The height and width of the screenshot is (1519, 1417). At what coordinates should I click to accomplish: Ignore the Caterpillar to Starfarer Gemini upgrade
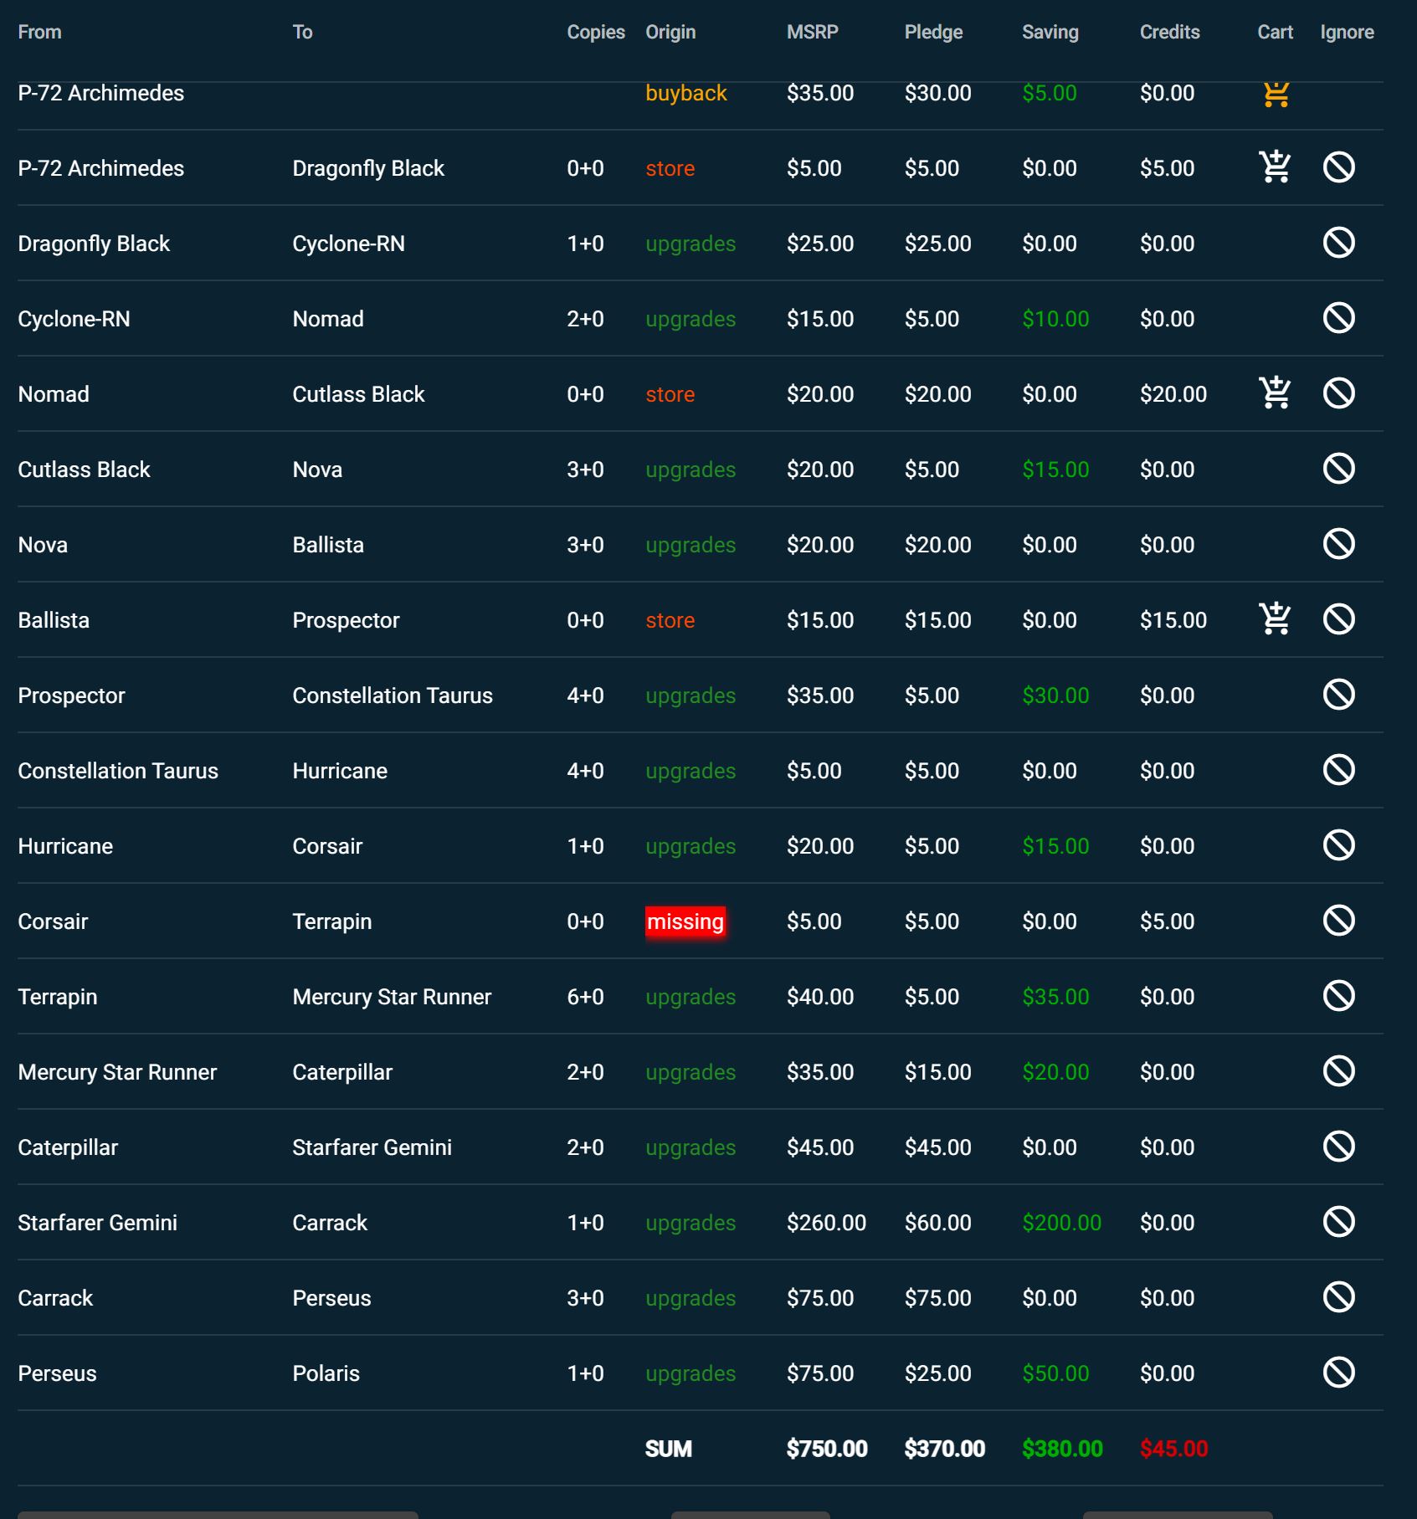click(x=1339, y=1147)
